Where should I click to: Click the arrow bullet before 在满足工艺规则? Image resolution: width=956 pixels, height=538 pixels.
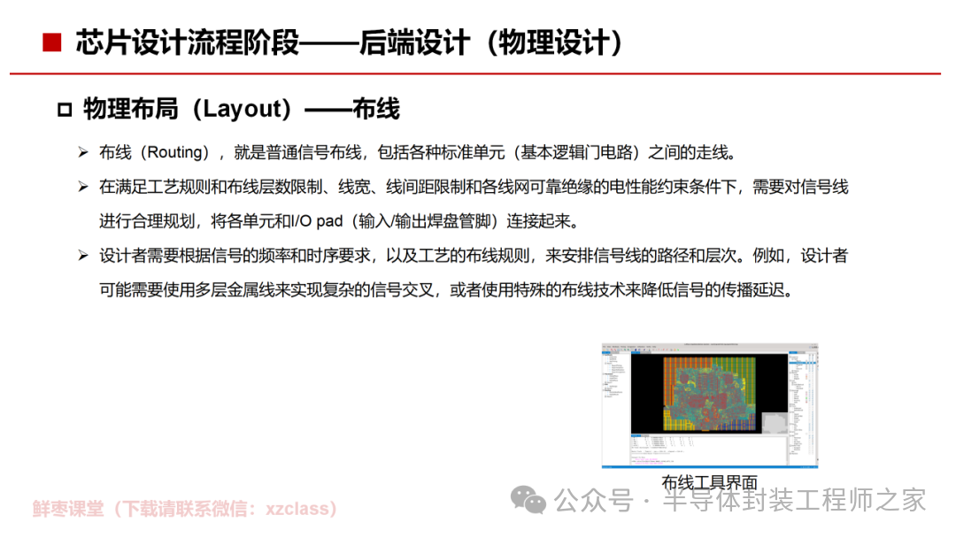coord(82,187)
